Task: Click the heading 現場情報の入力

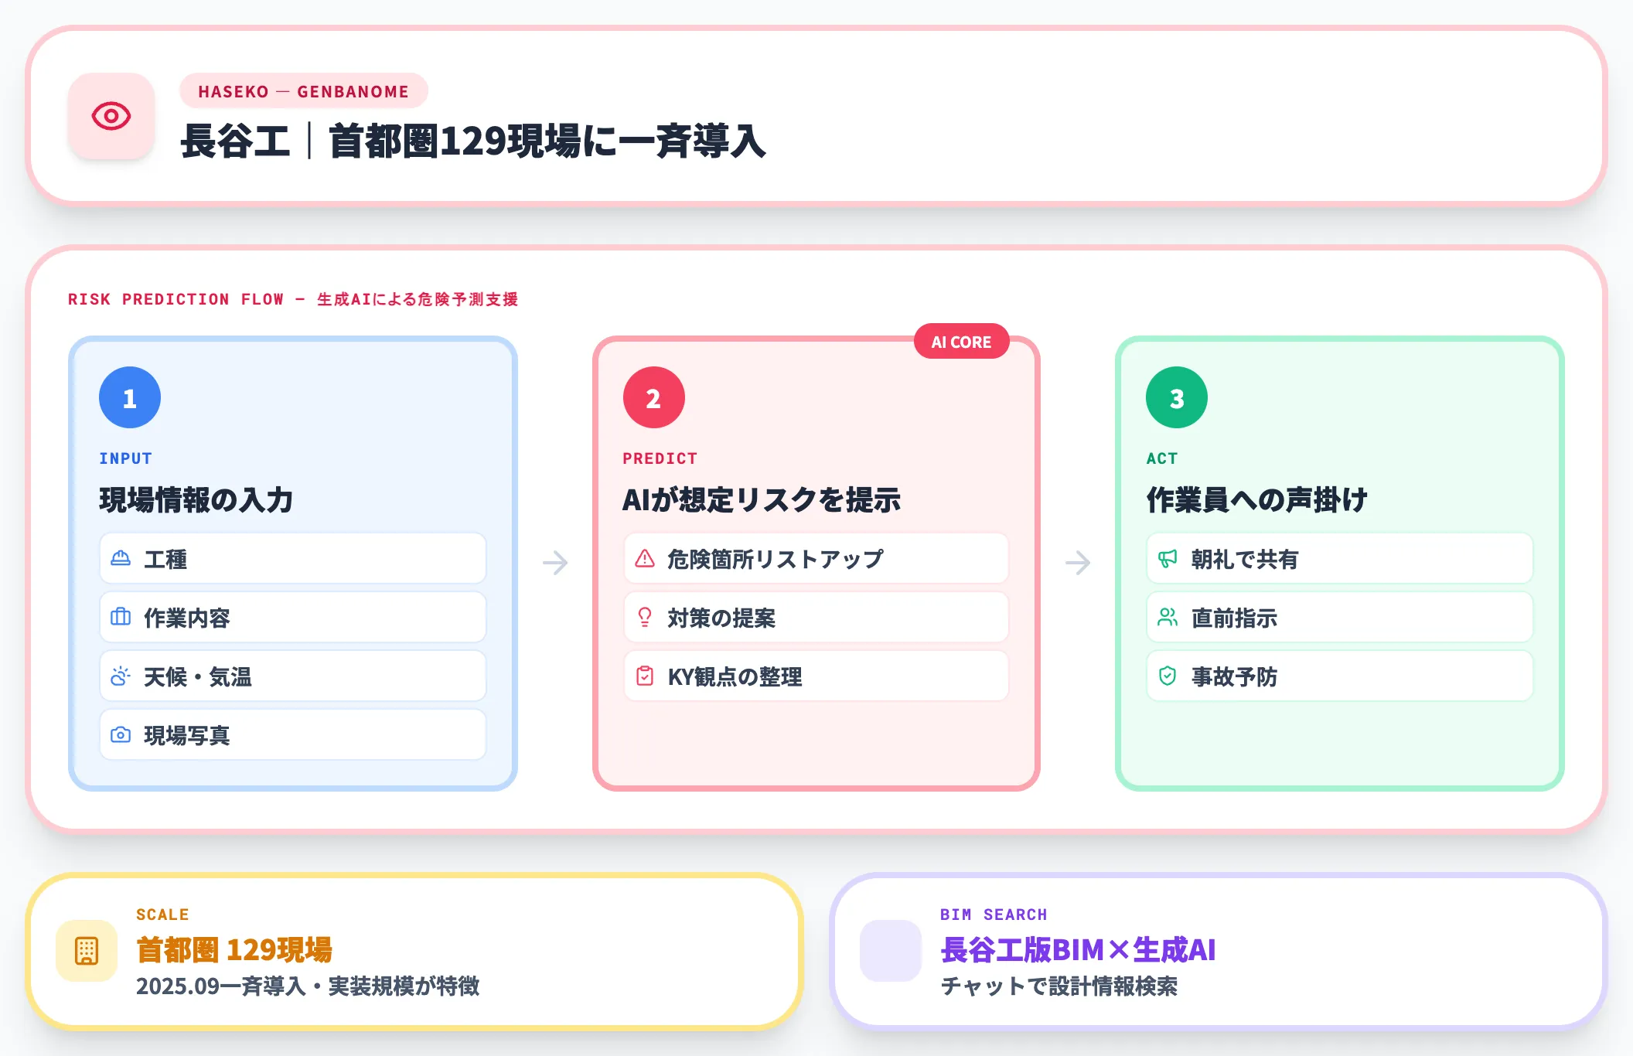Action: pyautogui.click(x=196, y=499)
